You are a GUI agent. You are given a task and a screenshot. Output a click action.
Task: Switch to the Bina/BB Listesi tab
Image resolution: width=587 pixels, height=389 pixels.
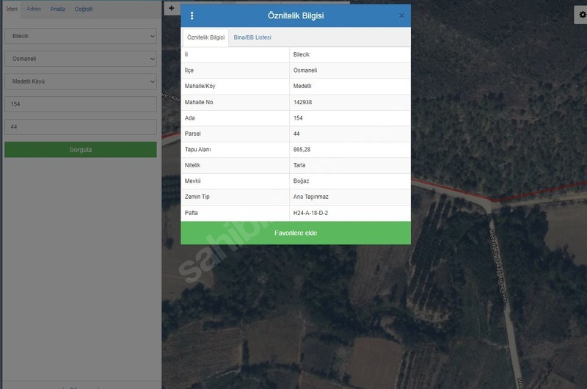pyautogui.click(x=252, y=37)
